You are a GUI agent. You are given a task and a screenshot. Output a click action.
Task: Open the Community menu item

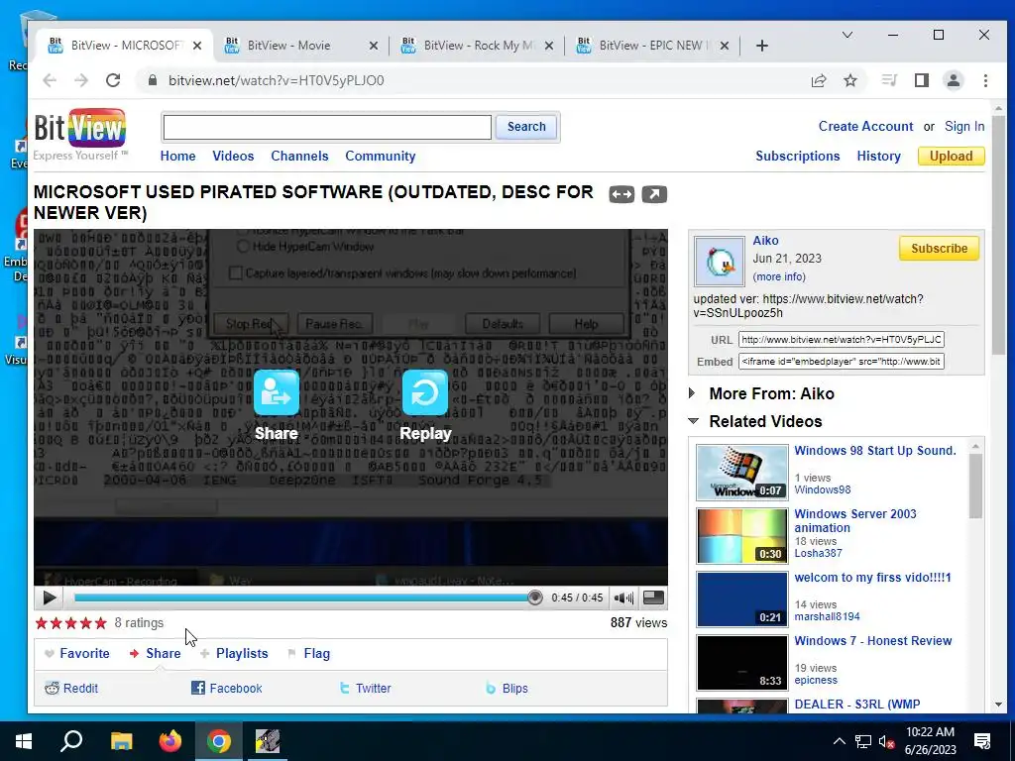pyautogui.click(x=381, y=156)
